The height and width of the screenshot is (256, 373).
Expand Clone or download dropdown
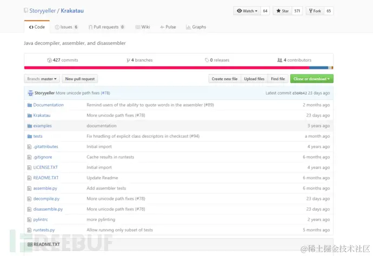[311, 79]
